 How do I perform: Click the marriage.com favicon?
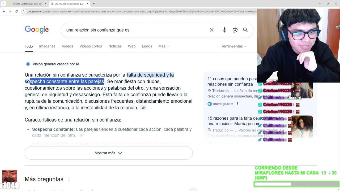(x=210, y=104)
